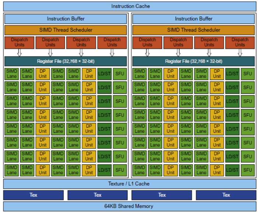Click the top LD/ST unit in the left partition
This screenshot has width=258, height=213.
point(105,74)
